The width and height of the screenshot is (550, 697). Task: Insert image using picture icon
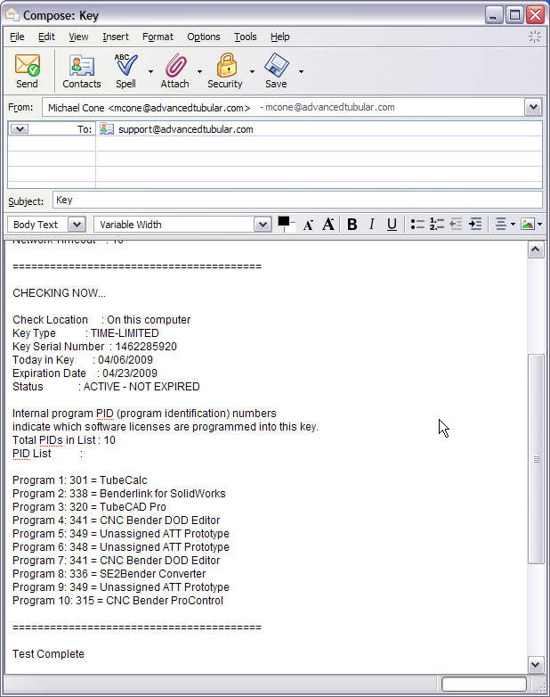[x=528, y=224]
